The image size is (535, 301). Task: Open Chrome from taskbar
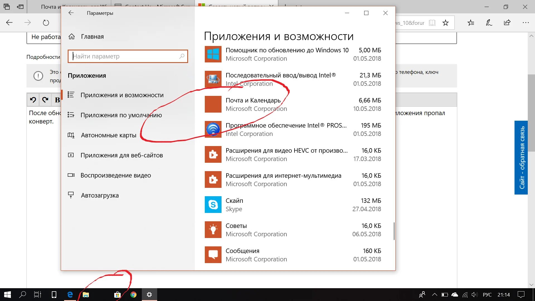(x=133, y=295)
